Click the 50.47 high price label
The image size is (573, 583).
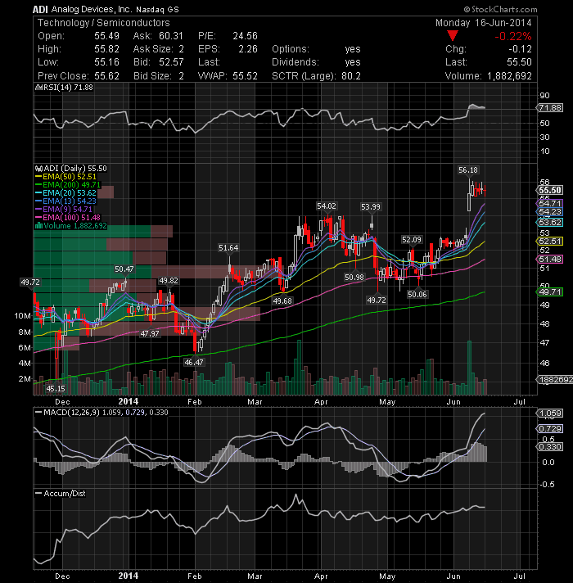[x=124, y=269]
